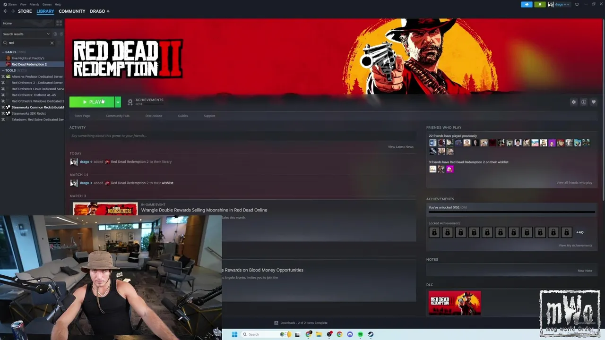
Task: Open the Discussions link
Action: (154, 116)
